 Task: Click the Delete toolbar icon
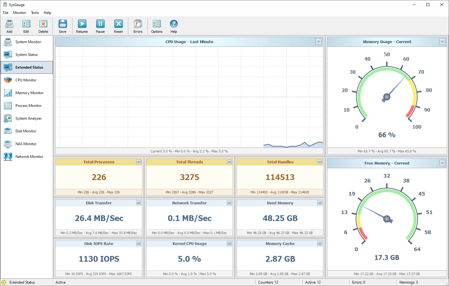pyautogui.click(x=43, y=24)
